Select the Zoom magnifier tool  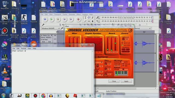(85, 21)
